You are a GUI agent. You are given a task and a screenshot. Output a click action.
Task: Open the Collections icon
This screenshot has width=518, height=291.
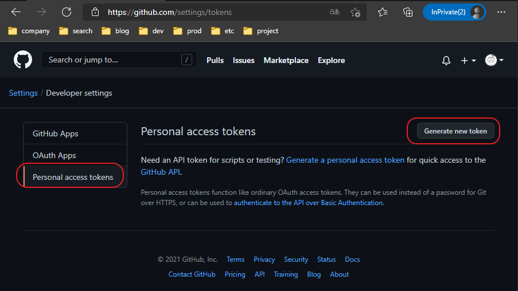pos(408,12)
